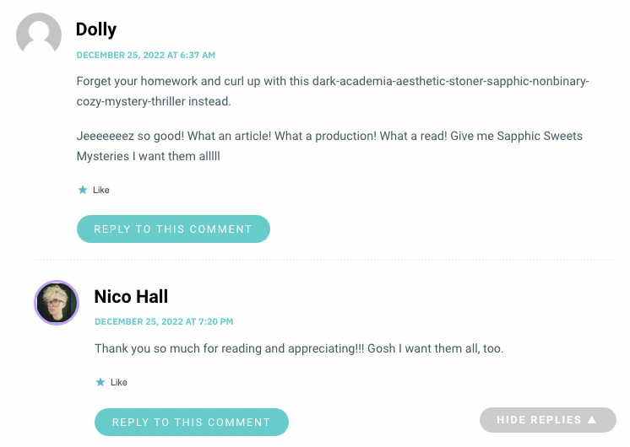The image size is (630, 447).
Task: Click the star icon under Nico Hall's reply
Action: 100,382
